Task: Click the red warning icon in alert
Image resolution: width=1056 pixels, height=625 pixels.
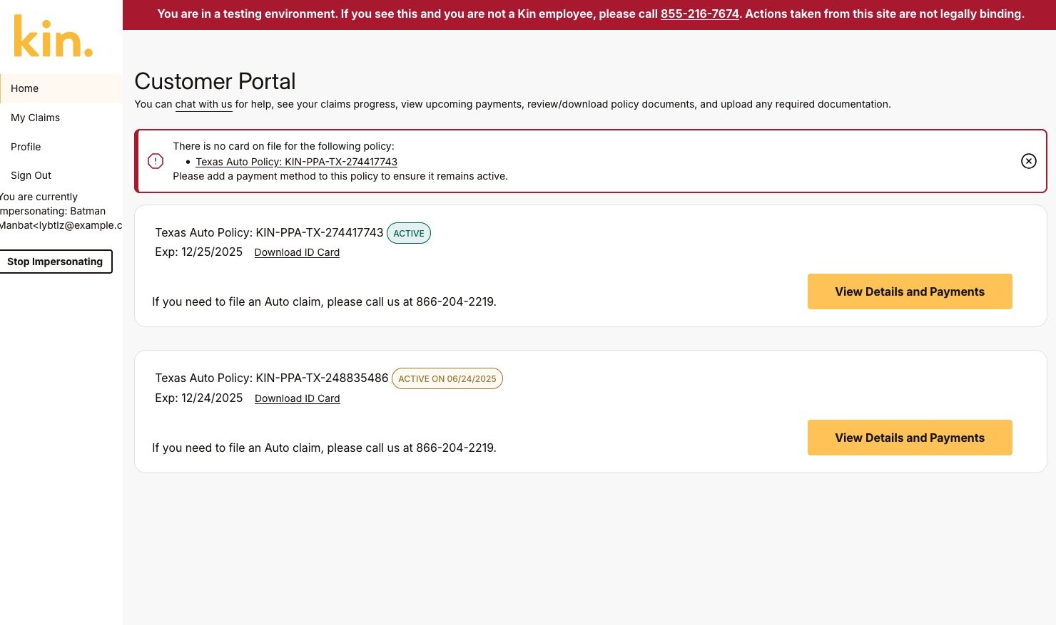Action: pyautogui.click(x=156, y=161)
